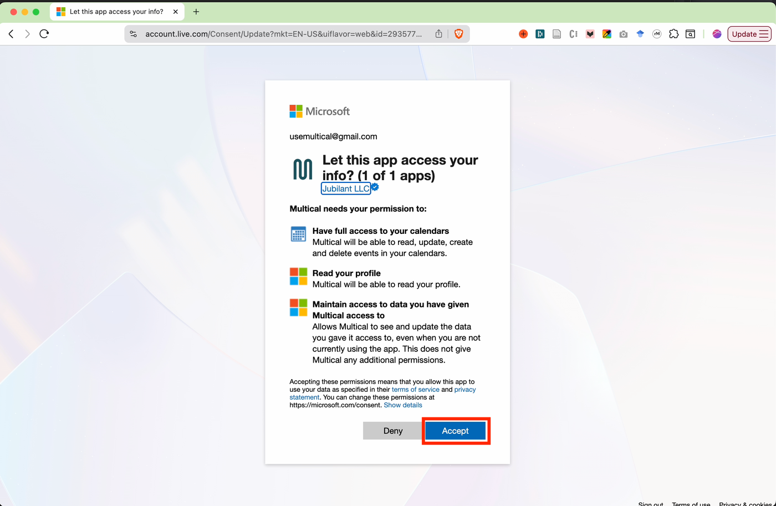Click the orange plus extension icon
This screenshot has width=776, height=506.
point(523,34)
